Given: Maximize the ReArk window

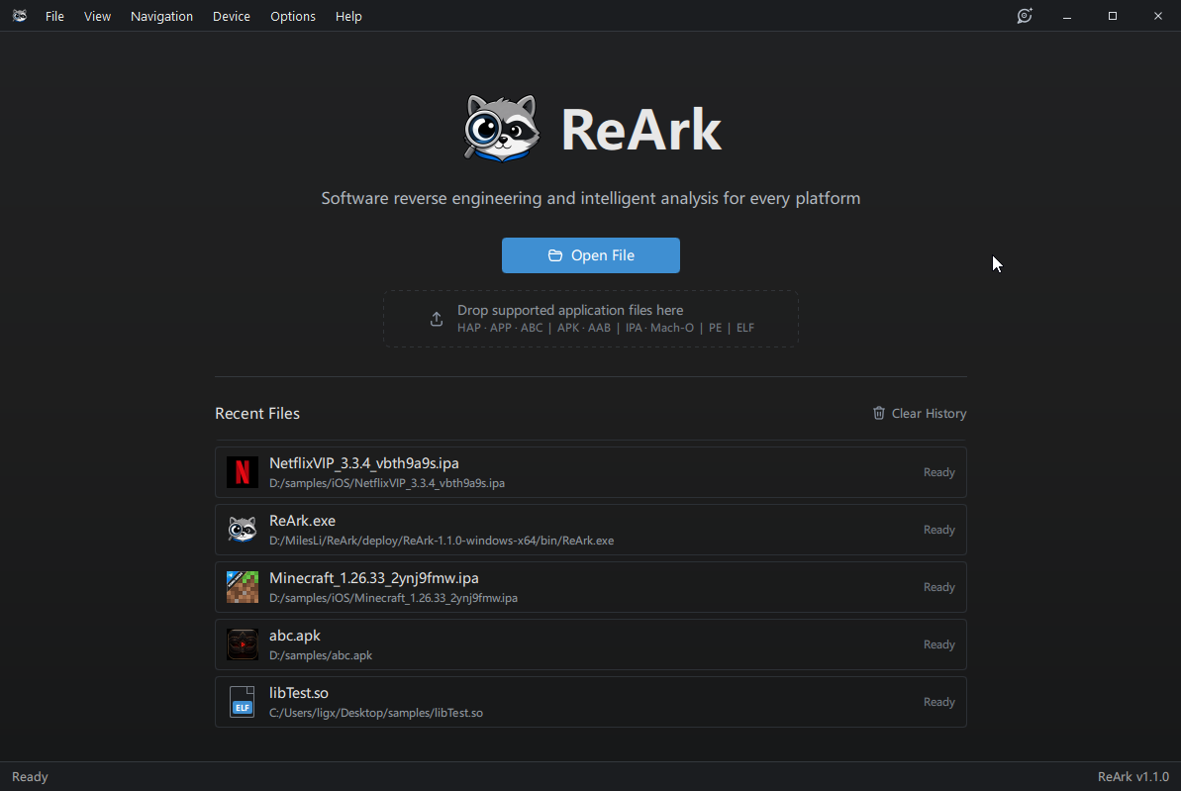Looking at the screenshot, I should [1113, 16].
